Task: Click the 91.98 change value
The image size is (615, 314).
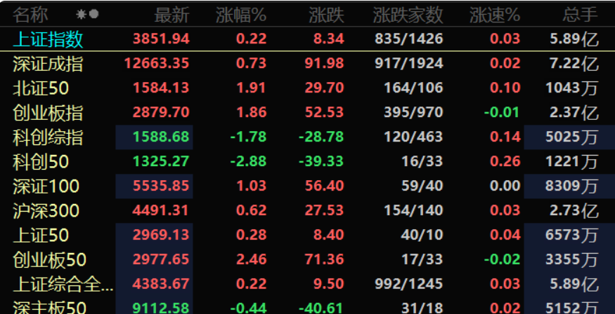Action: coord(325,63)
